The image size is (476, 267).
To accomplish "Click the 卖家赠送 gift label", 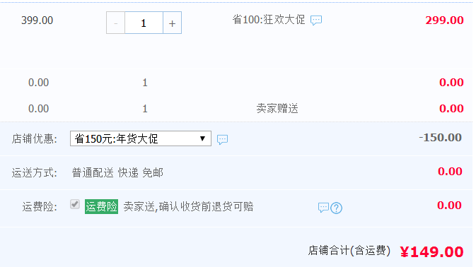I will coord(277,108).
